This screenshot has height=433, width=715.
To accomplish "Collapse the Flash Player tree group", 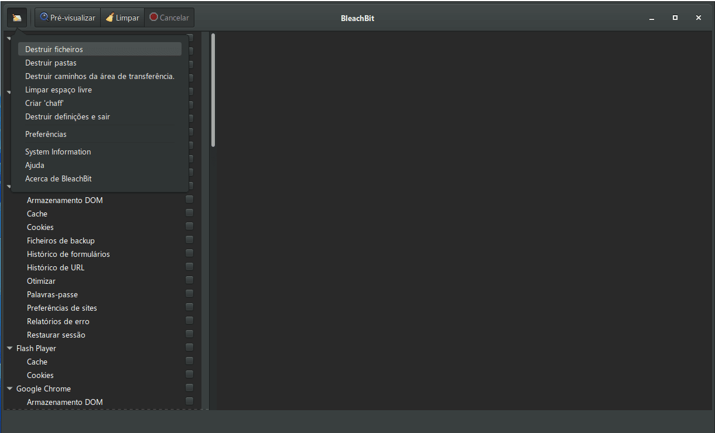I will click(x=9, y=348).
